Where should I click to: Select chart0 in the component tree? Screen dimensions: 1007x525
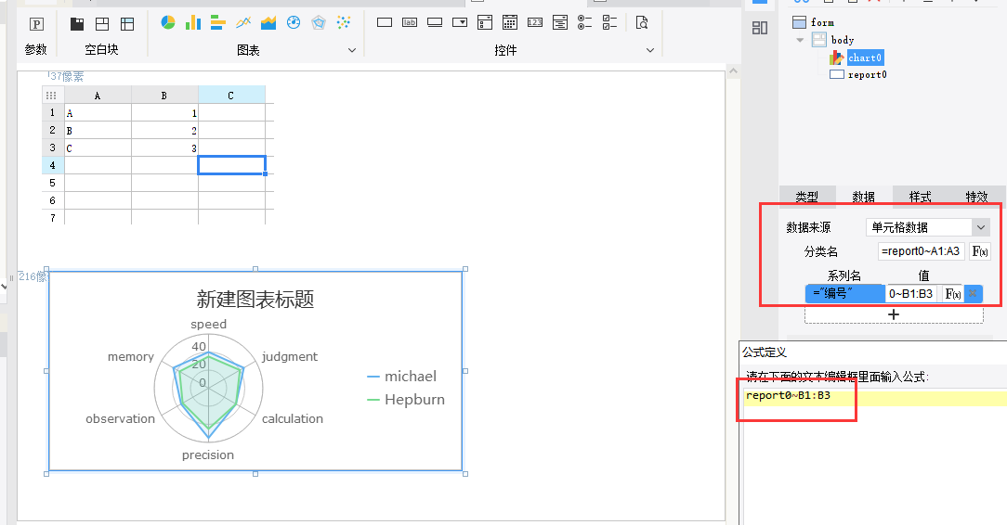865,58
